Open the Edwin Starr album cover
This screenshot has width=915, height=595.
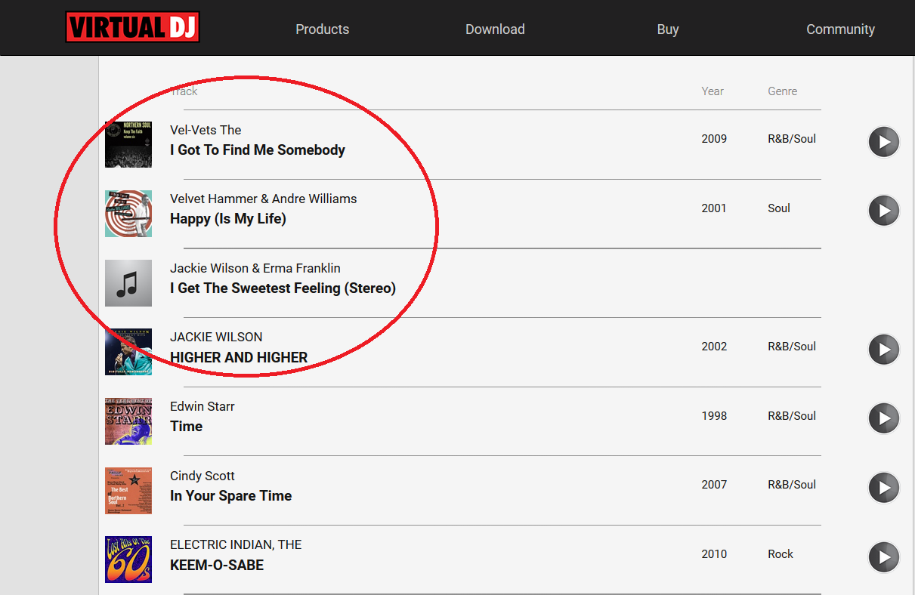128,421
